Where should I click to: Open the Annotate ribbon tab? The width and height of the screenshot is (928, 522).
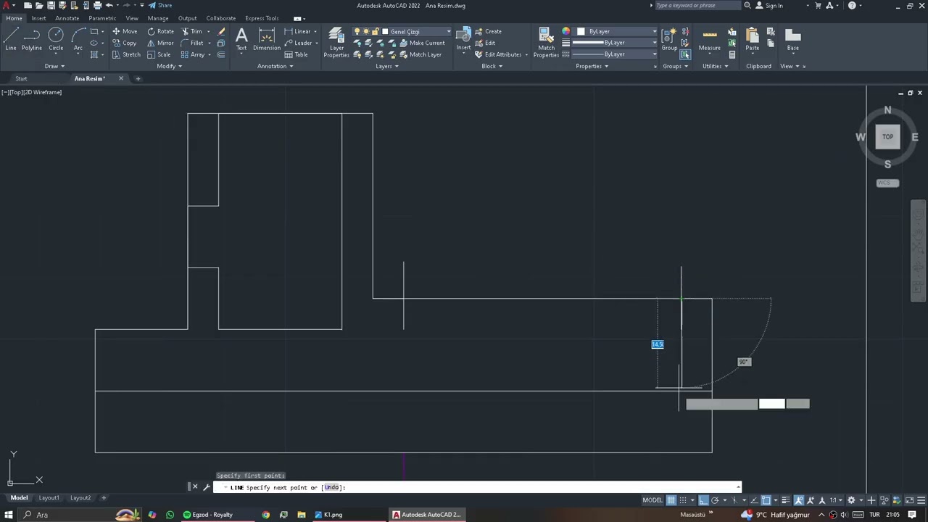click(x=67, y=18)
